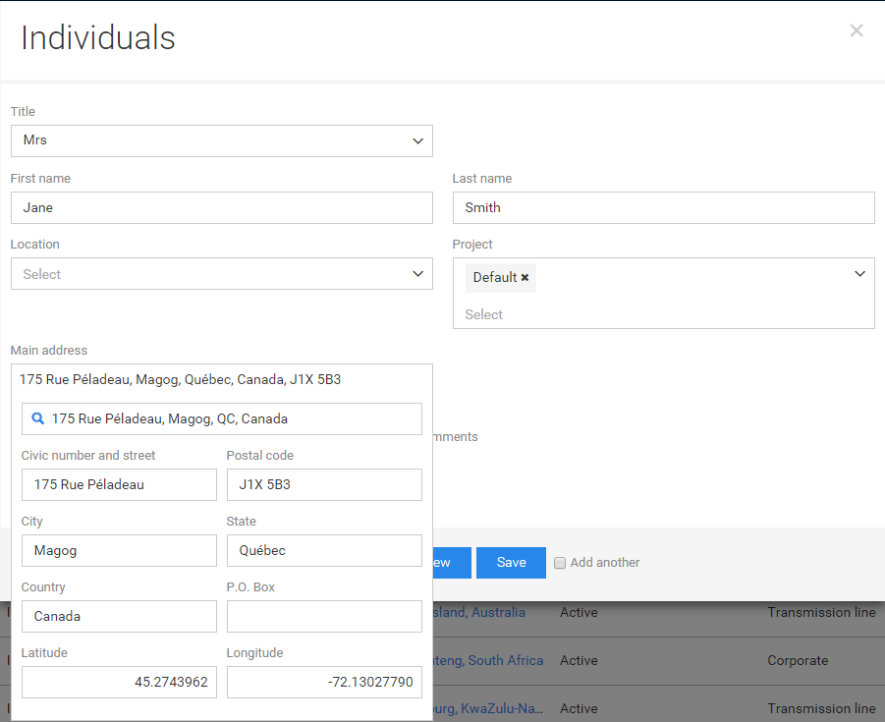Close the Individuals dialog

click(857, 30)
